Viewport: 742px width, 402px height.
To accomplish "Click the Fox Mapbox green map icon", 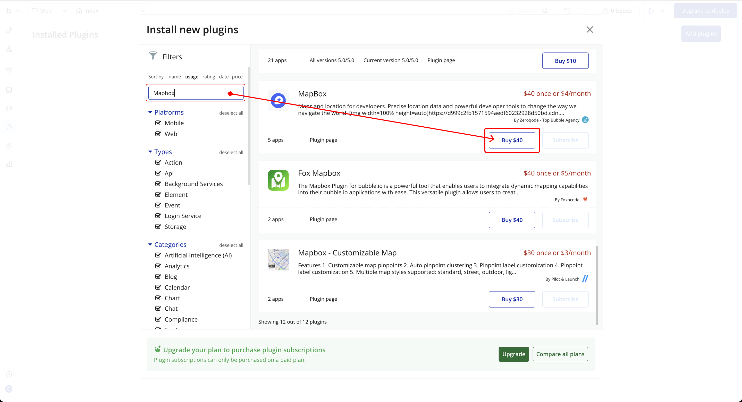I will tap(278, 180).
